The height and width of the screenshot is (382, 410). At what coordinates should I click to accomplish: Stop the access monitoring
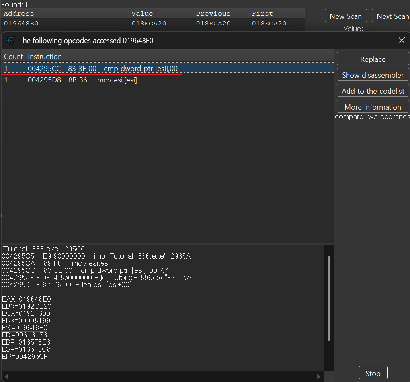[x=373, y=373]
